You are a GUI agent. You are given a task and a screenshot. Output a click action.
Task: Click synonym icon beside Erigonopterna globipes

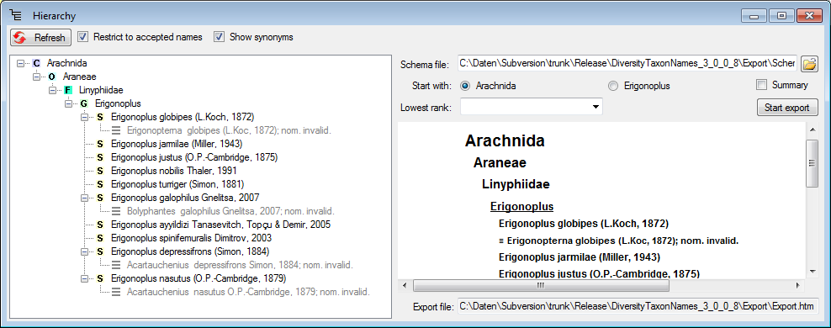pos(116,130)
